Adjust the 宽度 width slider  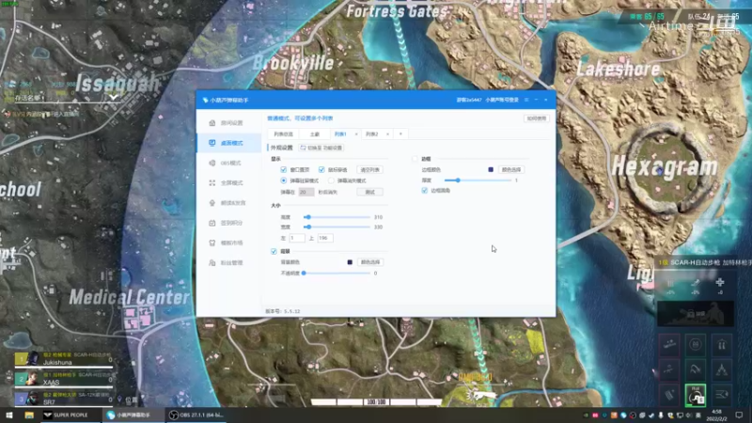[x=337, y=227]
